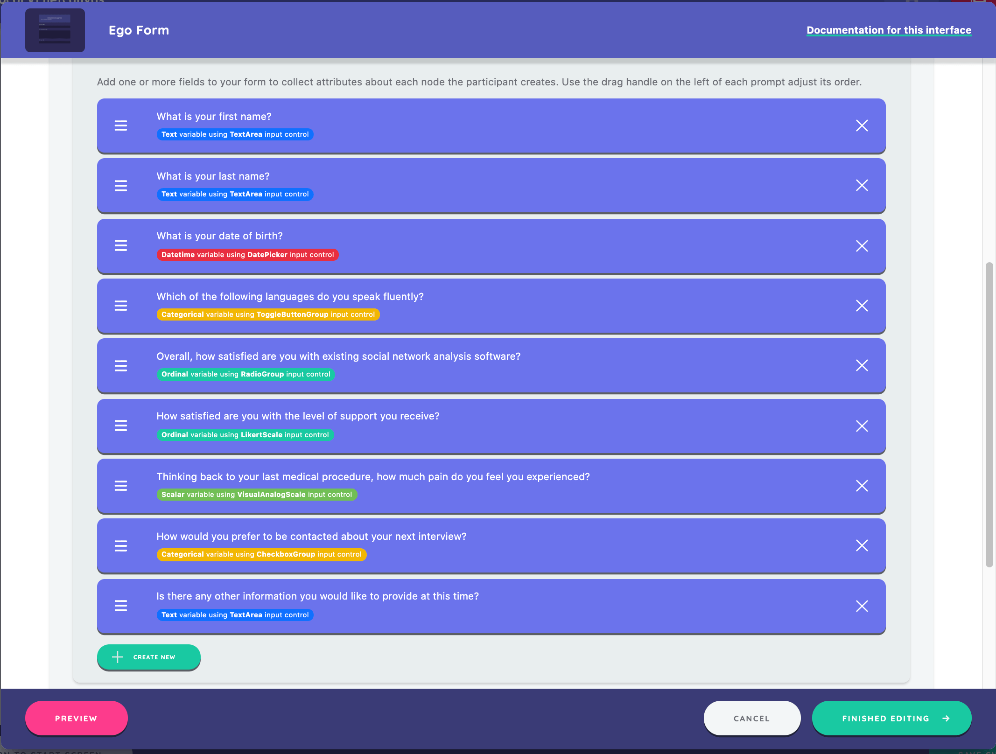Viewport: 996px width, 754px height.
Task: Click drag handle of other information field
Action: pos(121,606)
